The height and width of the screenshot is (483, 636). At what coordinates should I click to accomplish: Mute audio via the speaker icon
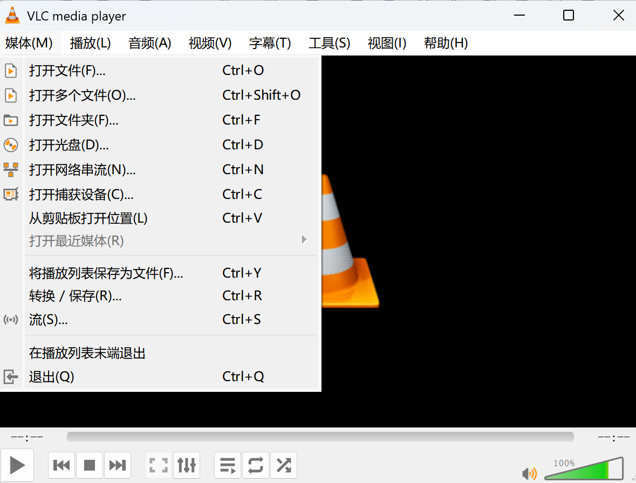click(529, 473)
